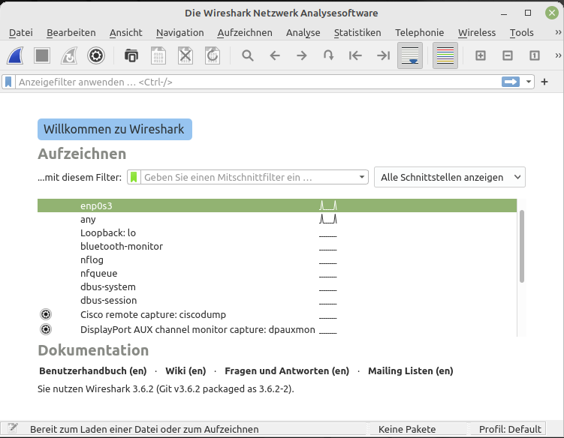Screen dimensions: 564x438
Task: Click the capture file comment status icon
Action: point(13,429)
